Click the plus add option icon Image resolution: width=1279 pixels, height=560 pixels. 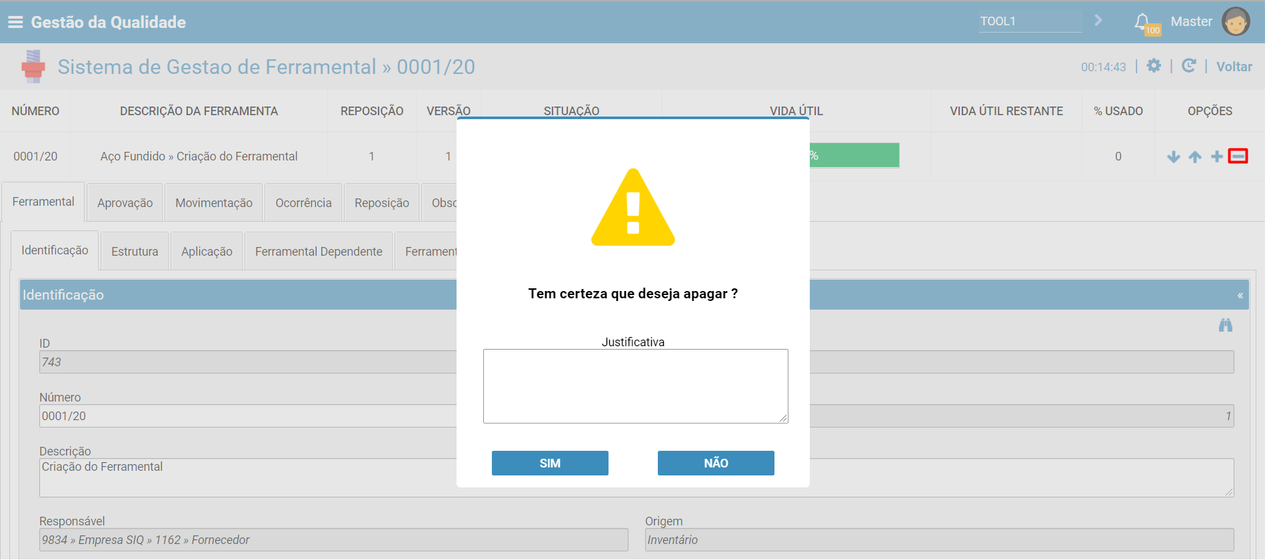pyautogui.click(x=1217, y=156)
